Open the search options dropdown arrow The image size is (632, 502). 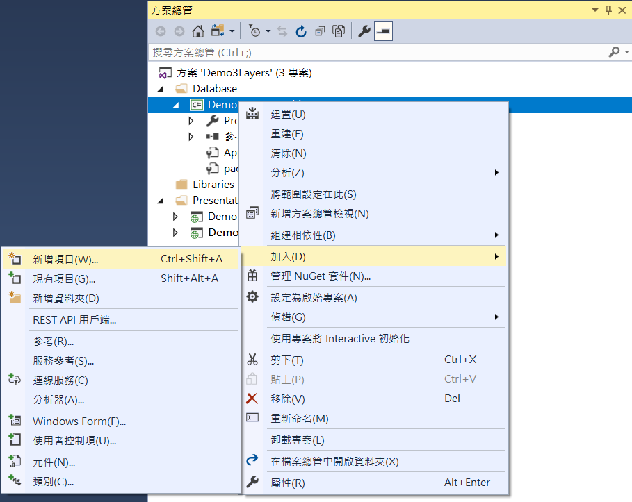point(625,52)
